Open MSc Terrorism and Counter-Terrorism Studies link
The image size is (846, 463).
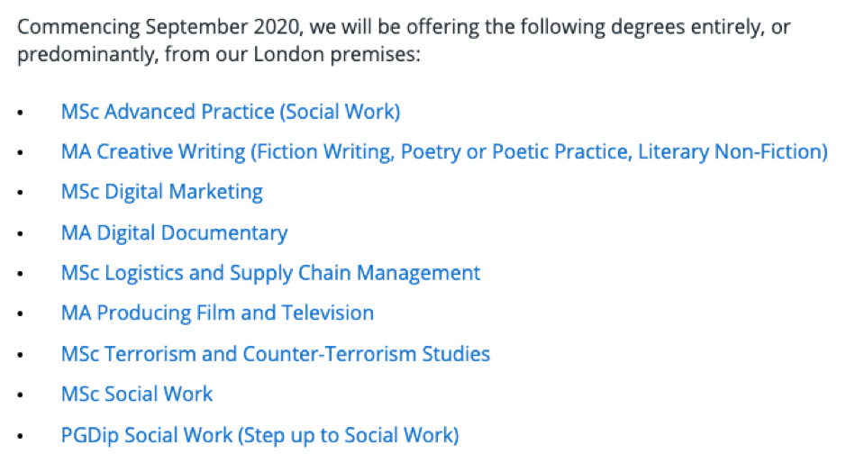[276, 354]
